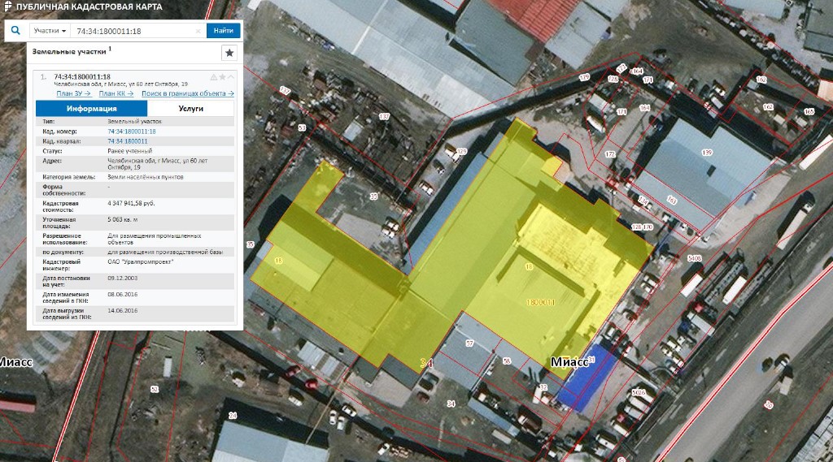833x462 pixels.
Task: Click the Кад. квартал 74:34:1800011 link
Action: pos(128,140)
